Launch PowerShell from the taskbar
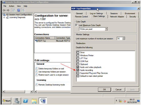141x105 pixels. tap(26, 101)
